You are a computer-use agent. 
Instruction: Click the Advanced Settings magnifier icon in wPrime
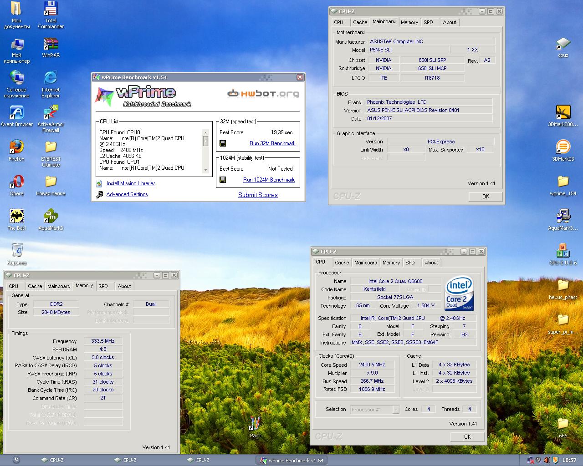(99, 195)
